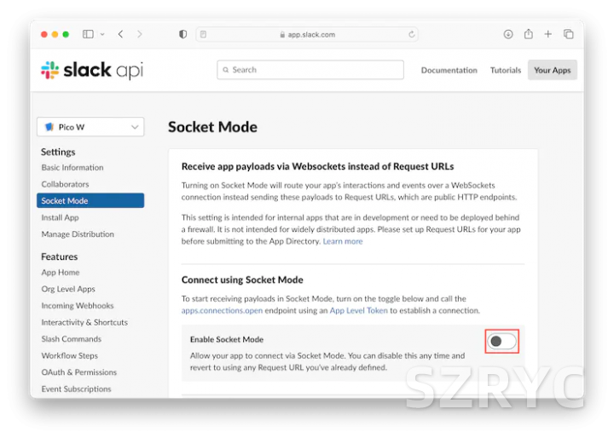Click into the Search field

click(310, 70)
